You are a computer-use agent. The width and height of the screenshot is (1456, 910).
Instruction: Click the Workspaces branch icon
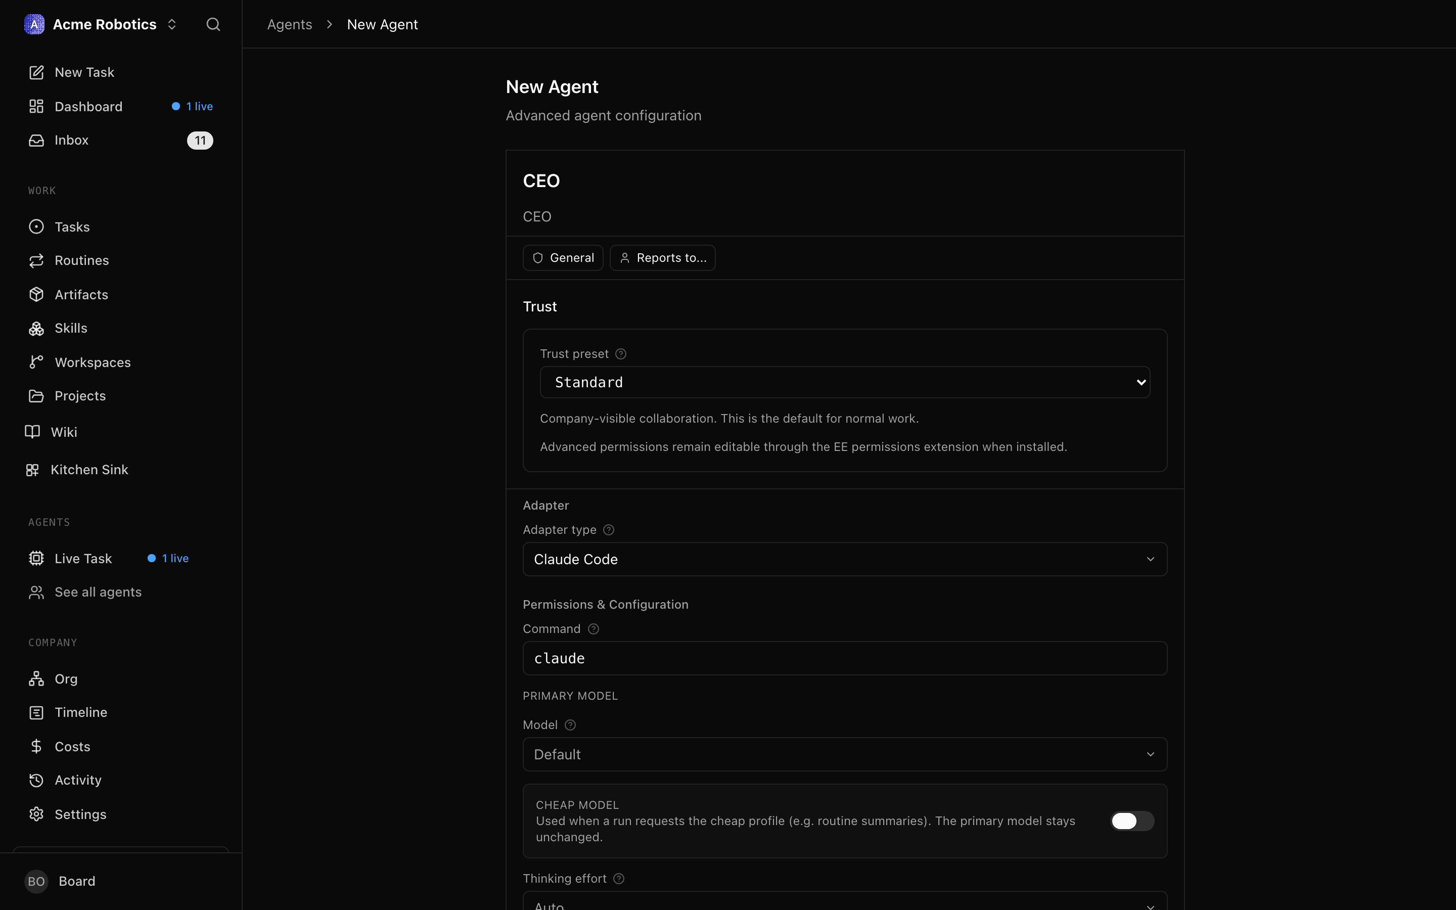pos(36,362)
